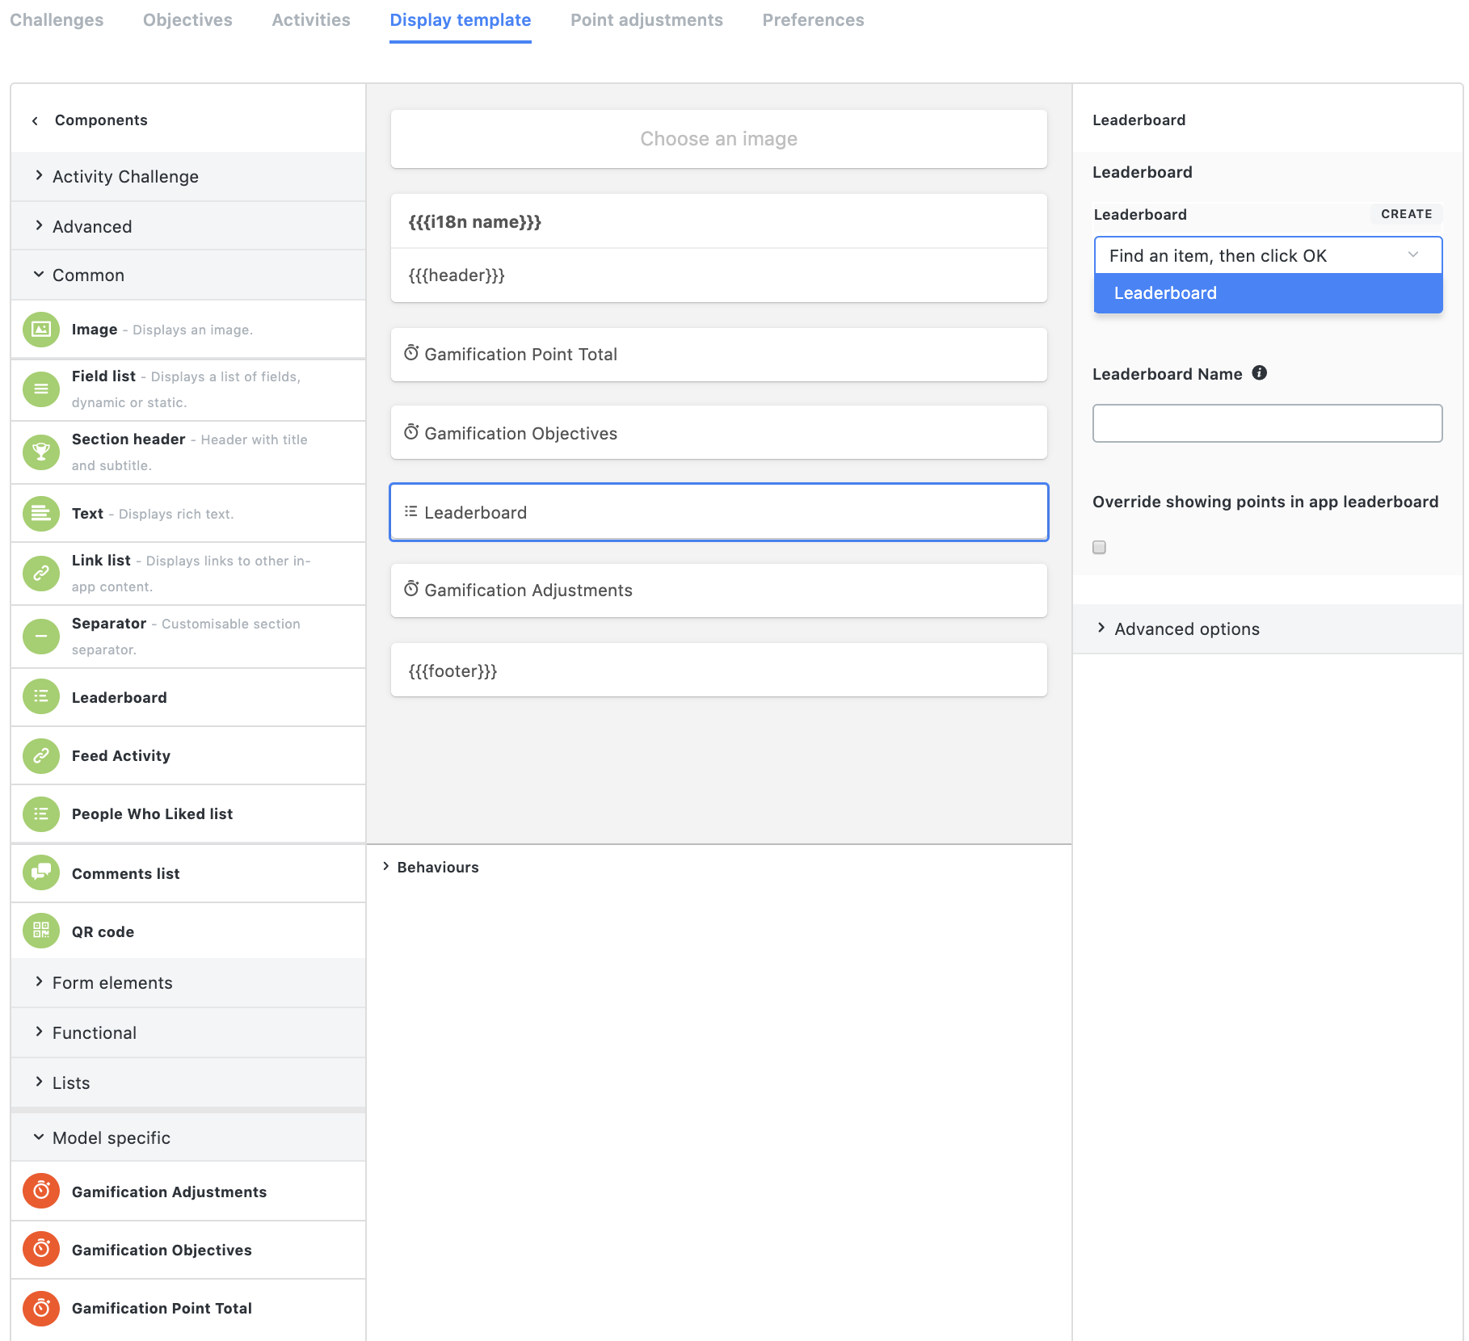Click the Leaderboard Name info icon
The image size is (1469, 1341).
tap(1260, 373)
